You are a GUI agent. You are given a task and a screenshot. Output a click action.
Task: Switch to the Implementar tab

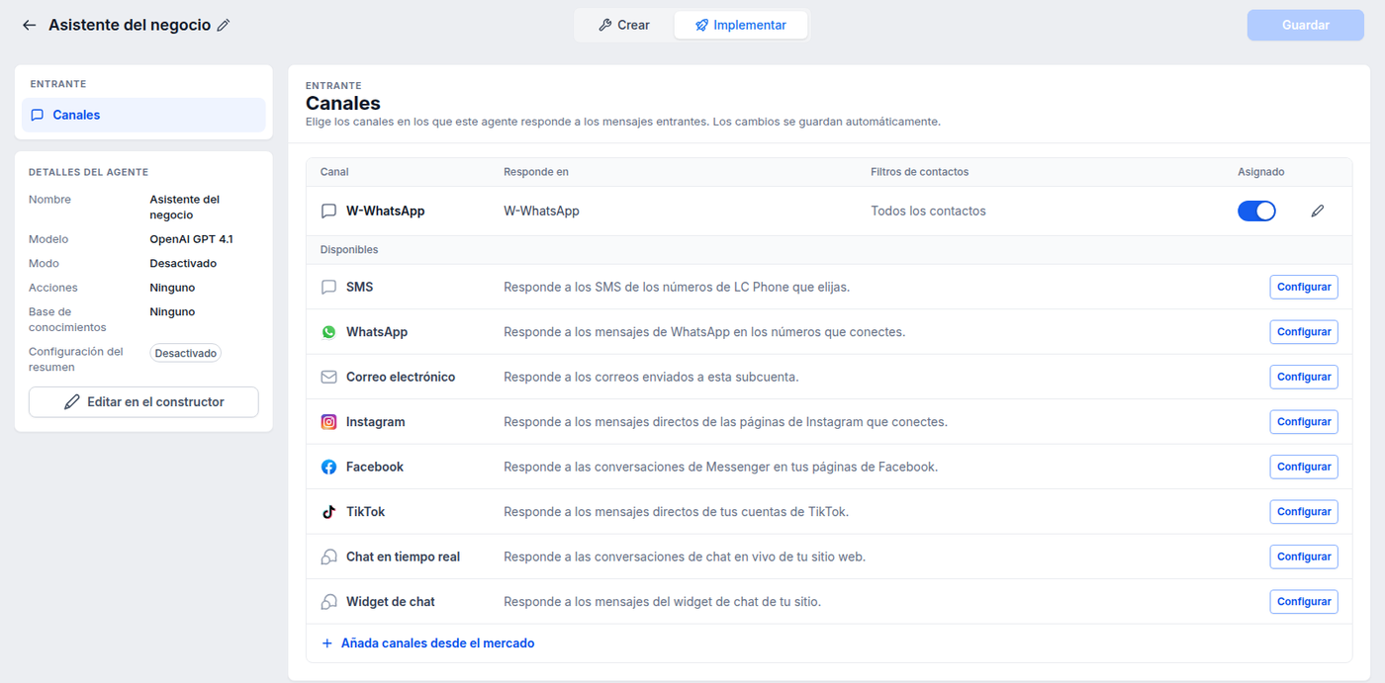click(741, 25)
